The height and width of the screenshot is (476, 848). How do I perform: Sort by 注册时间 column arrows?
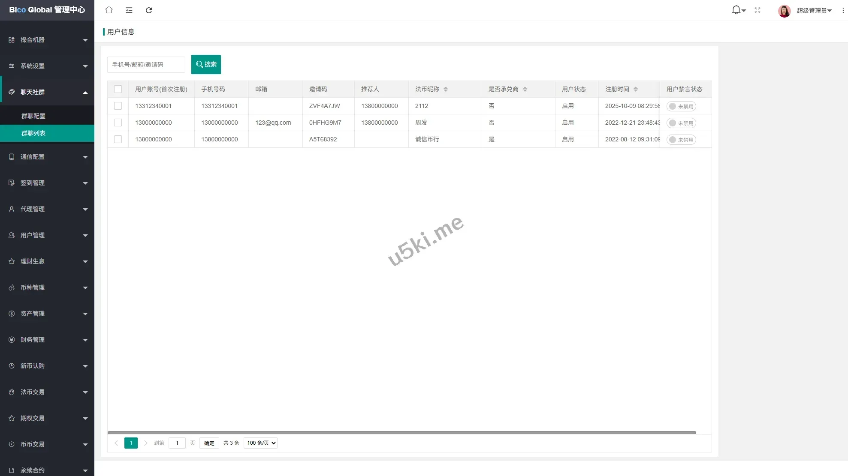pyautogui.click(x=636, y=89)
